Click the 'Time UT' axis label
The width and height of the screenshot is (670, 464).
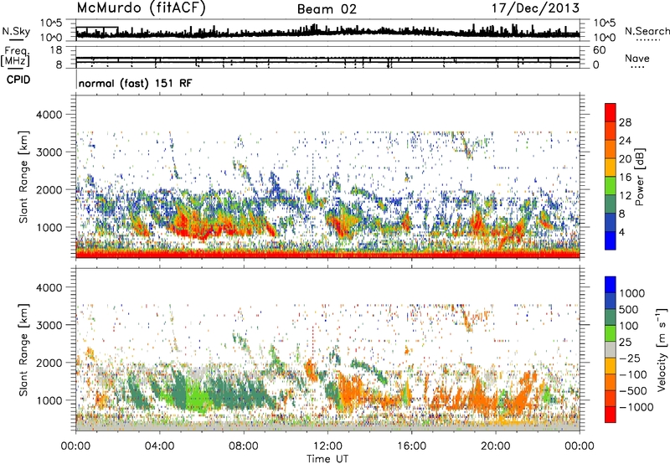coord(327,459)
